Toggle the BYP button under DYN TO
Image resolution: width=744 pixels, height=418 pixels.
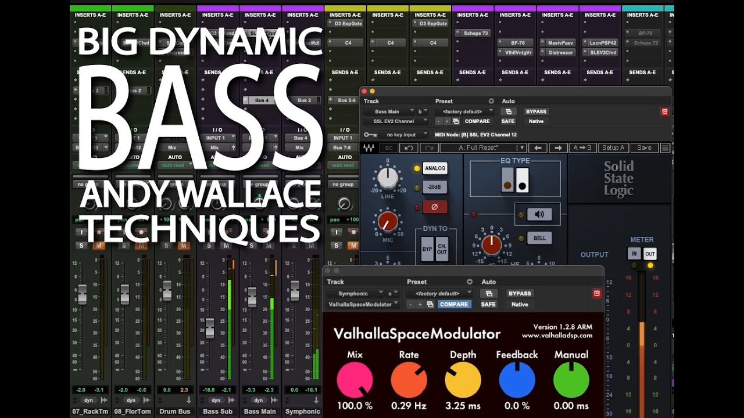(427, 248)
